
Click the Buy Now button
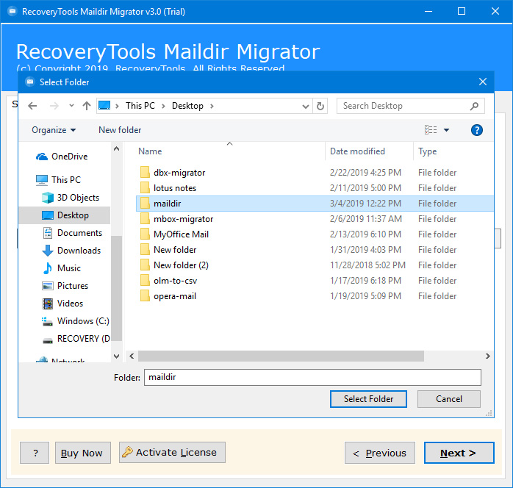click(x=83, y=453)
